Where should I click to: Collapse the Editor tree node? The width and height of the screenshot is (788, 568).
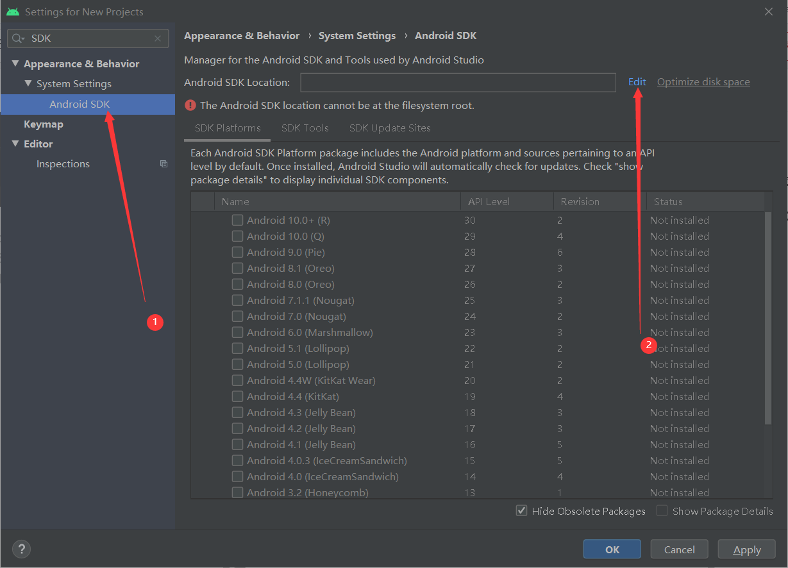[x=15, y=144]
